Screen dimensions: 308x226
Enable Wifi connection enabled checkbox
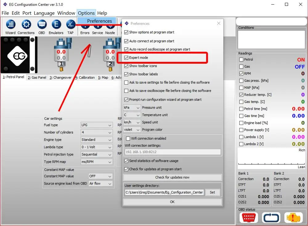click(x=128, y=138)
